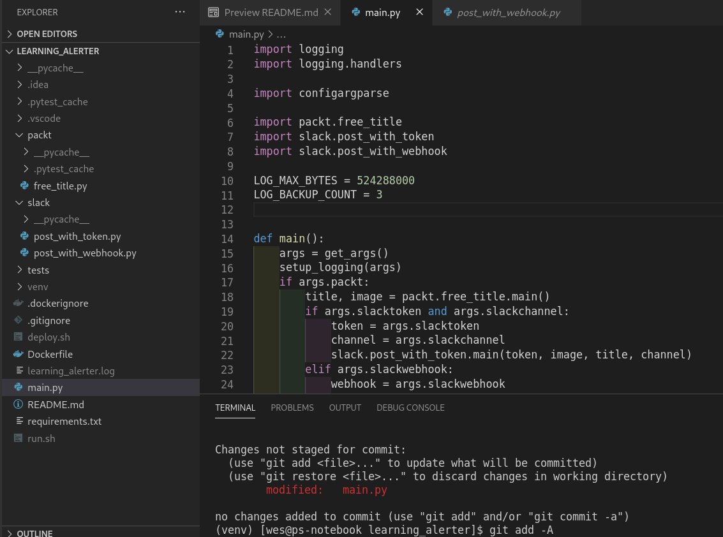
Task: Click Python icon beside post_with_webhook.py in Explorer
Action: [24, 253]
